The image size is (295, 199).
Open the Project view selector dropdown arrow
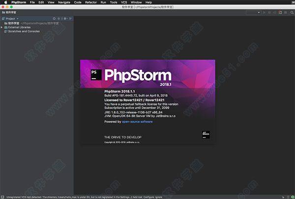click(18, 19)
